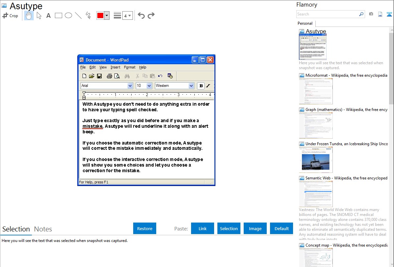This screenshot has height=267, width=394.
Task: Open the font size 10 dropdown
Action: [x=149, y=86]
